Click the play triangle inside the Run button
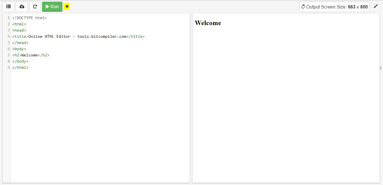Screen dimensions: 383x185 (47, 6)
